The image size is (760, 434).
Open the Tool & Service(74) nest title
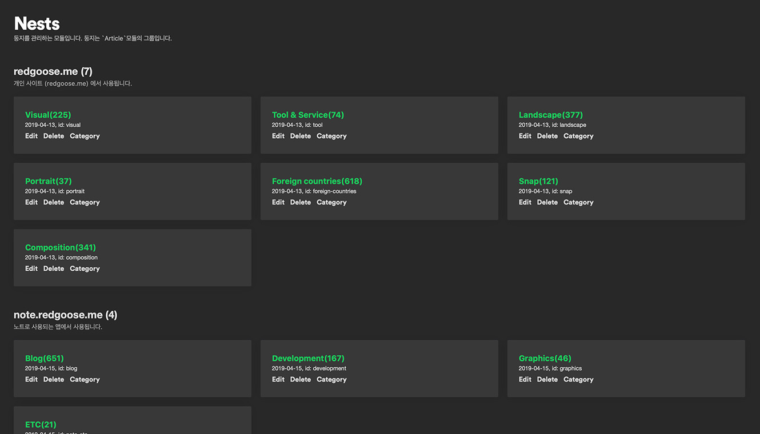point(307,115)
